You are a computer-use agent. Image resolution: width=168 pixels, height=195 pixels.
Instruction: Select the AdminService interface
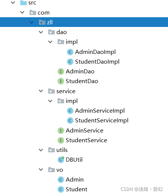[84, 131]
